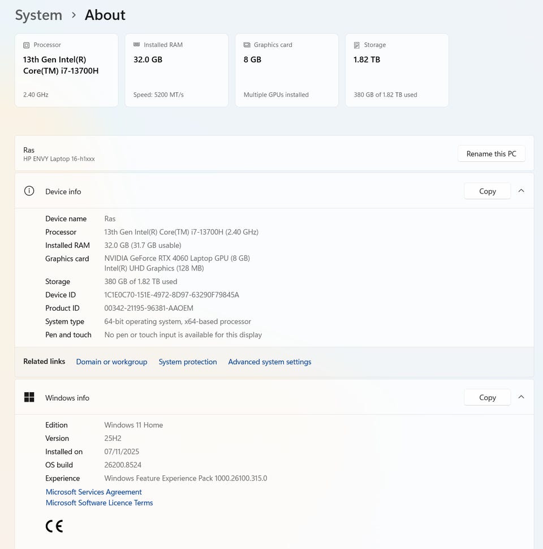Image resolution: width=543 pixels, height=549 pixels.
Task: Open Microsoft Software Licence Terms link
Action: point(100,503)
